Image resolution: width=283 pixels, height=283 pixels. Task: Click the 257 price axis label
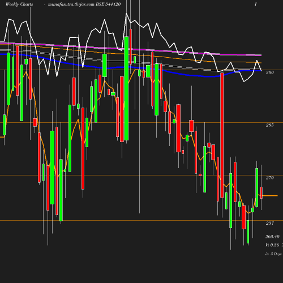pyautogui.click(x=269, y=223)
